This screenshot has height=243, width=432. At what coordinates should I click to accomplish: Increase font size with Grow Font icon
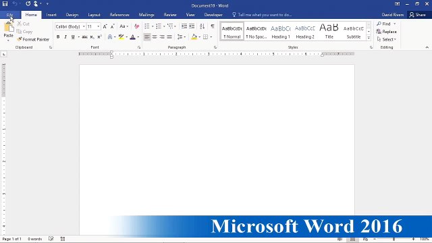pyautogui.click(x=105, y=26)
